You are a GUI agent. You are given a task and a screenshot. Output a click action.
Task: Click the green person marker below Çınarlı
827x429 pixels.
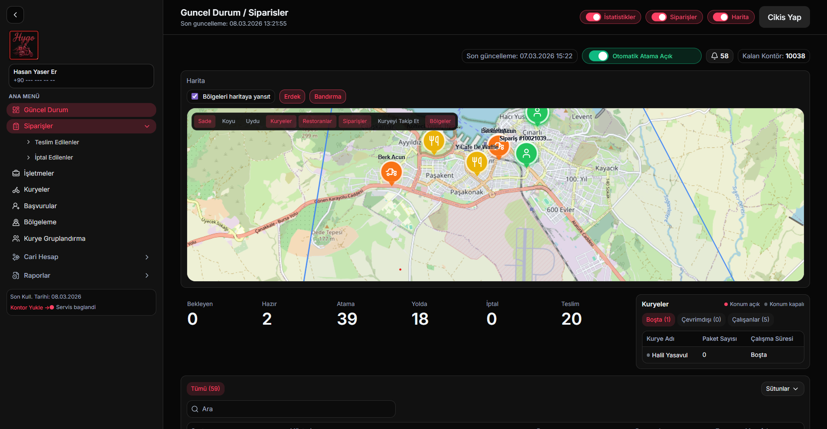click(526, 153)
